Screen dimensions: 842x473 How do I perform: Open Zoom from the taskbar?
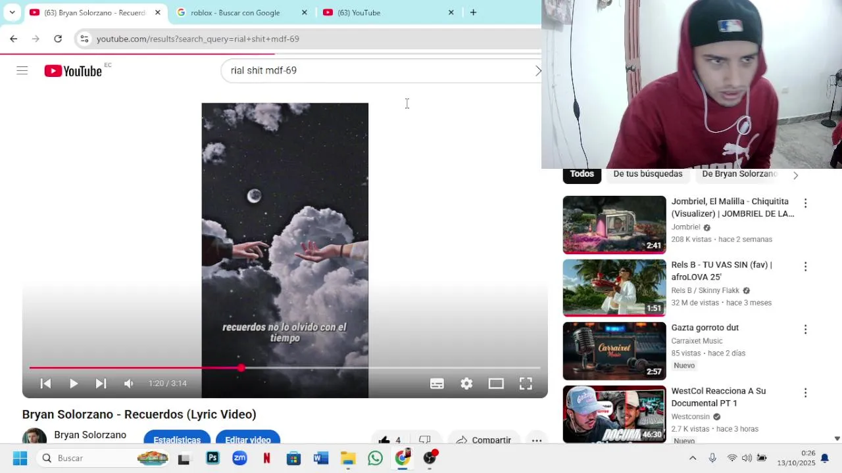pyautogui.click(x=239, y=458)
